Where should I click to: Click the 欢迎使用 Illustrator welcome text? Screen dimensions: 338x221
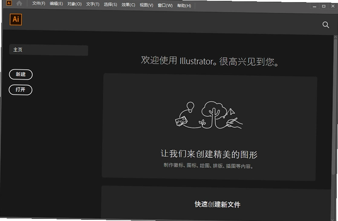[210, 61]
